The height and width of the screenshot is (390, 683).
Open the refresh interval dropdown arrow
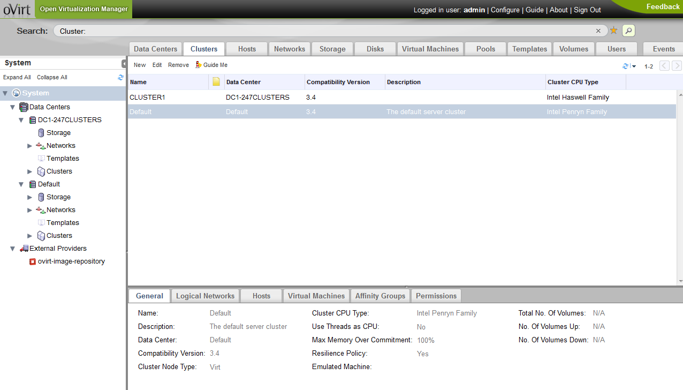(634, 66)
